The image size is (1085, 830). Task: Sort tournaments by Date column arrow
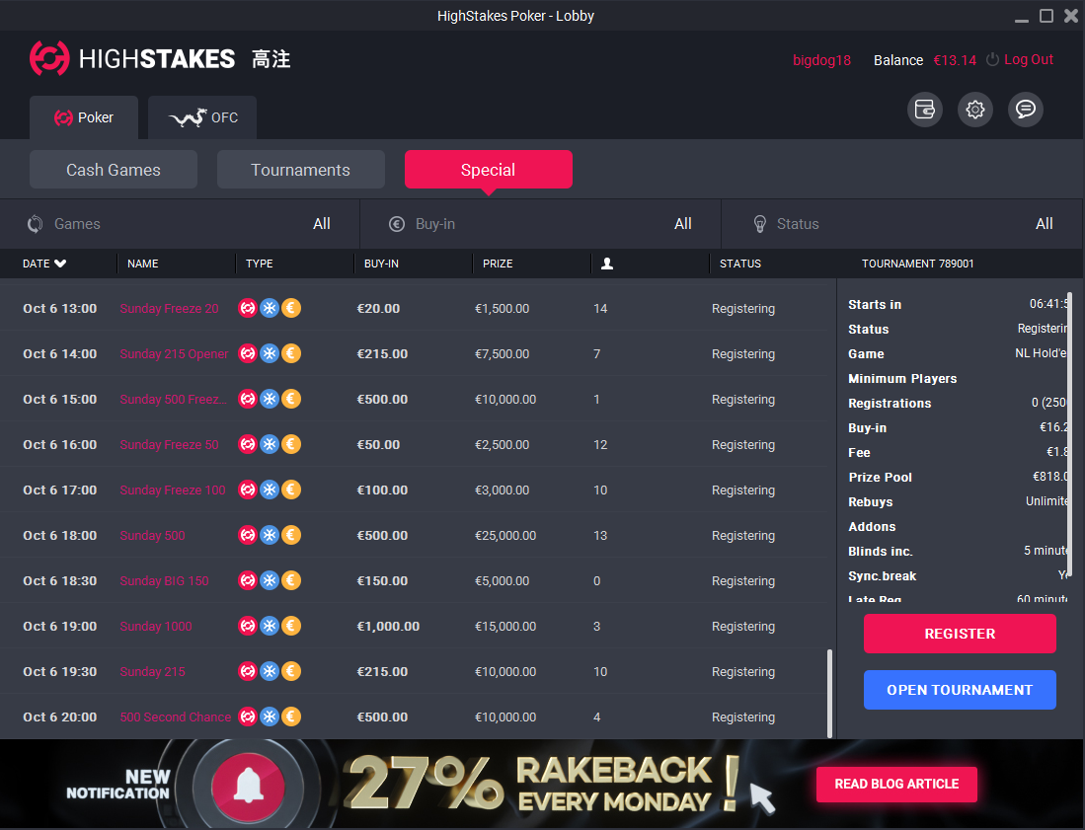click(60, 264)
